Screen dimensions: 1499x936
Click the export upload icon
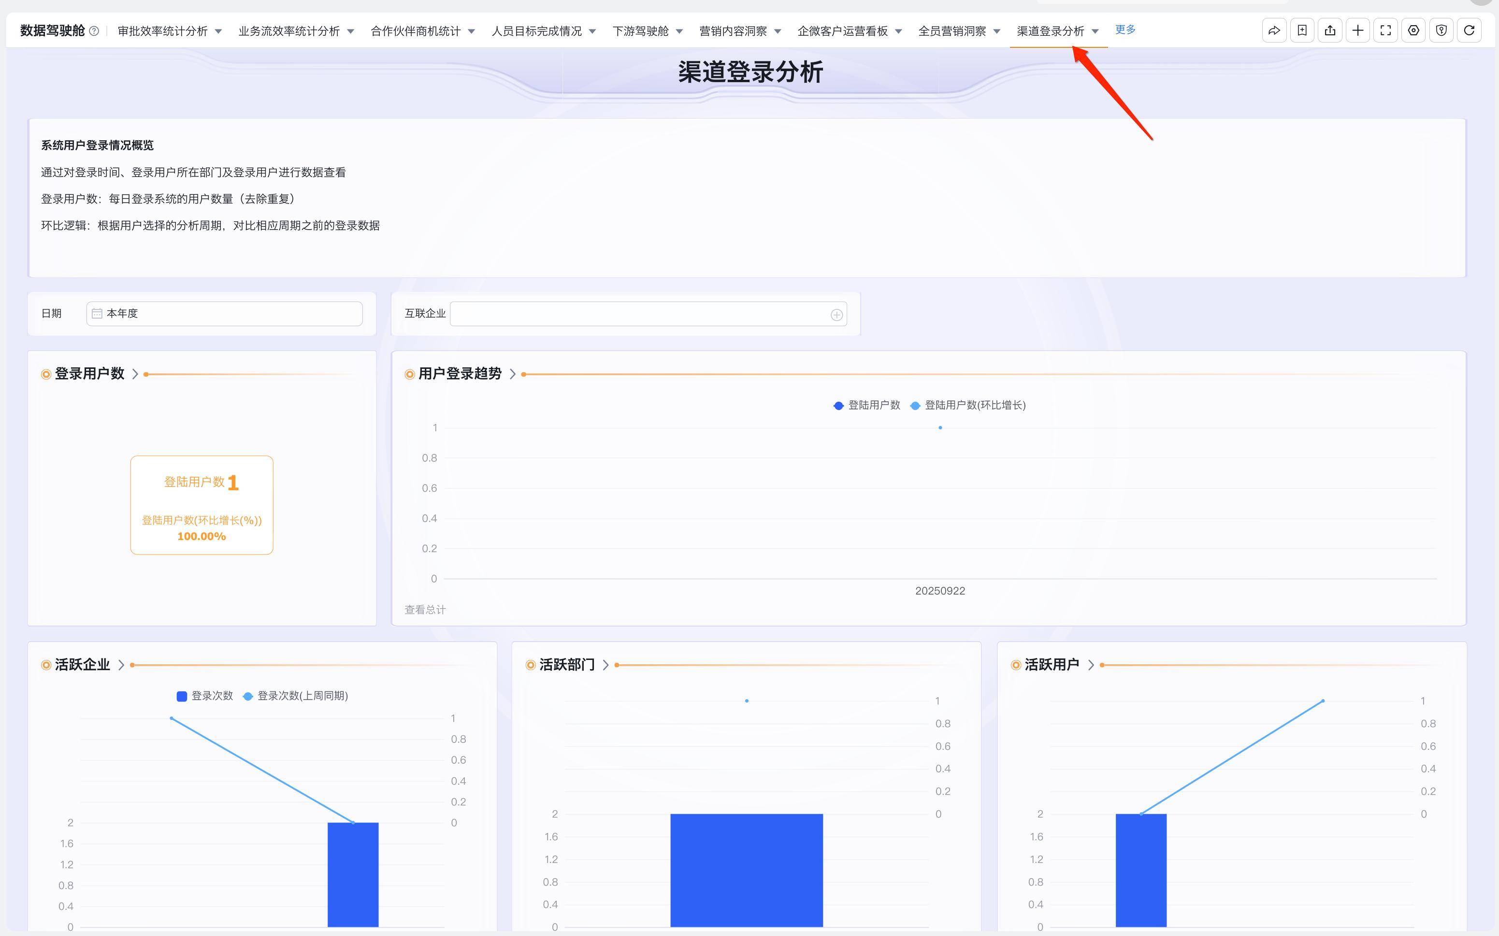point(1329,30)
